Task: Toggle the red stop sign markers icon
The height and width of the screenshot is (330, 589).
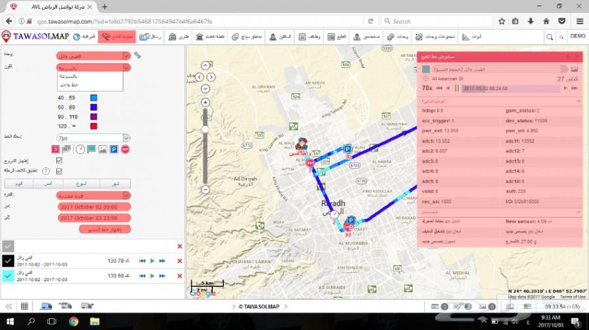Action: (x=126, y=149)
